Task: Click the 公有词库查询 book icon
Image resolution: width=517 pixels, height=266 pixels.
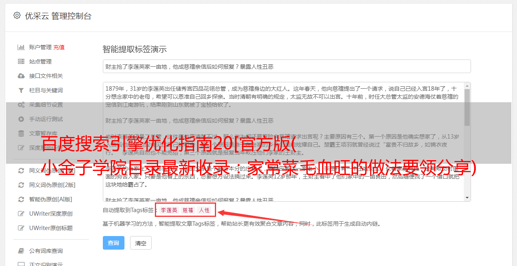Action: pyautogui.click(x=21, y=251)
